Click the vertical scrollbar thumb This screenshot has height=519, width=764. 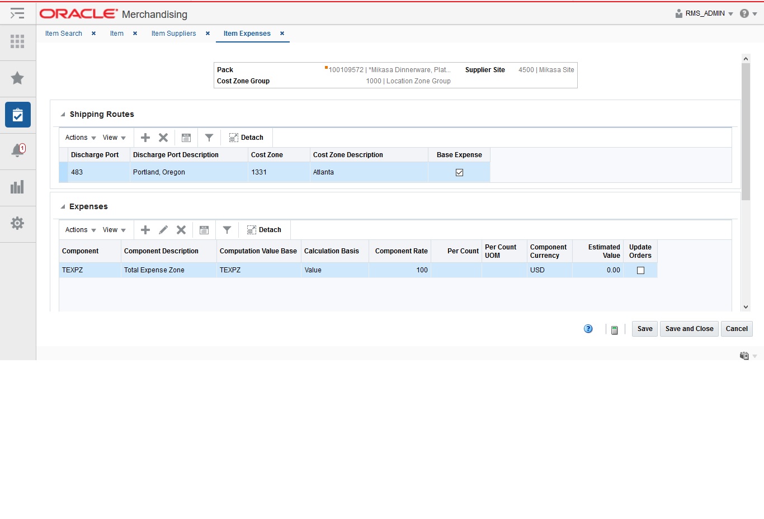pyautogui.click(x=746, y=131)
